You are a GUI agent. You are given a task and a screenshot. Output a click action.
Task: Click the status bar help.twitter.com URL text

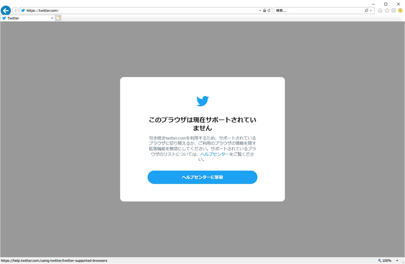54,261
